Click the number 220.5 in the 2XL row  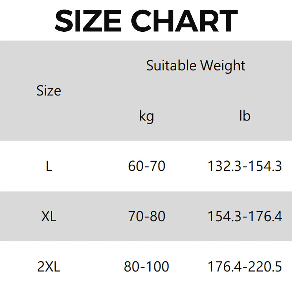265,267
